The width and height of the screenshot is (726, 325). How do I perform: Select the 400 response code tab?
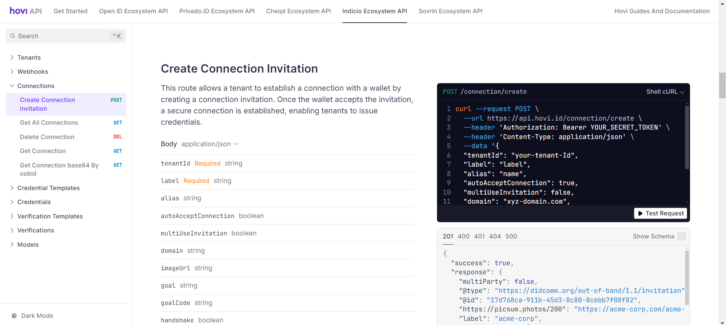click(463, 236)
